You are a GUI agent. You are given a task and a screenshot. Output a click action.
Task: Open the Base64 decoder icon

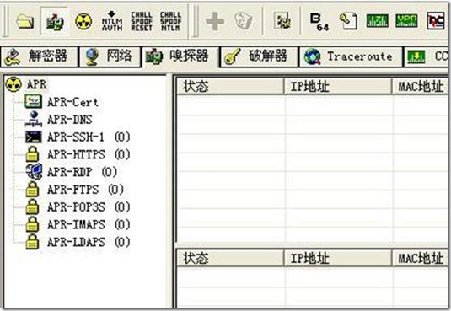coord(319,22)
